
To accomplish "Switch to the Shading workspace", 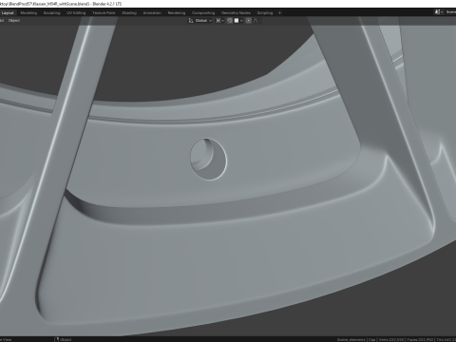I will point(129,13).
